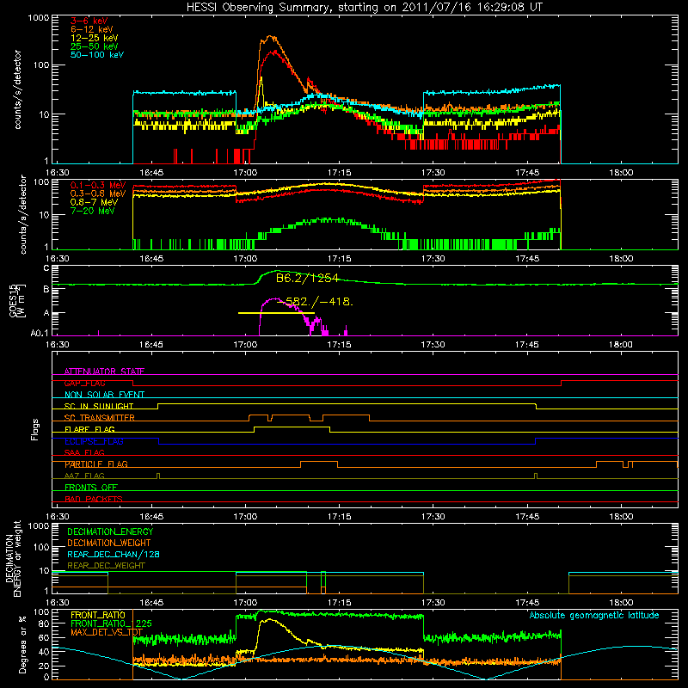688x688 pixels.
Task: Click the FRONT_RATIO_1225 legend label
Action: tap(111, 623)
